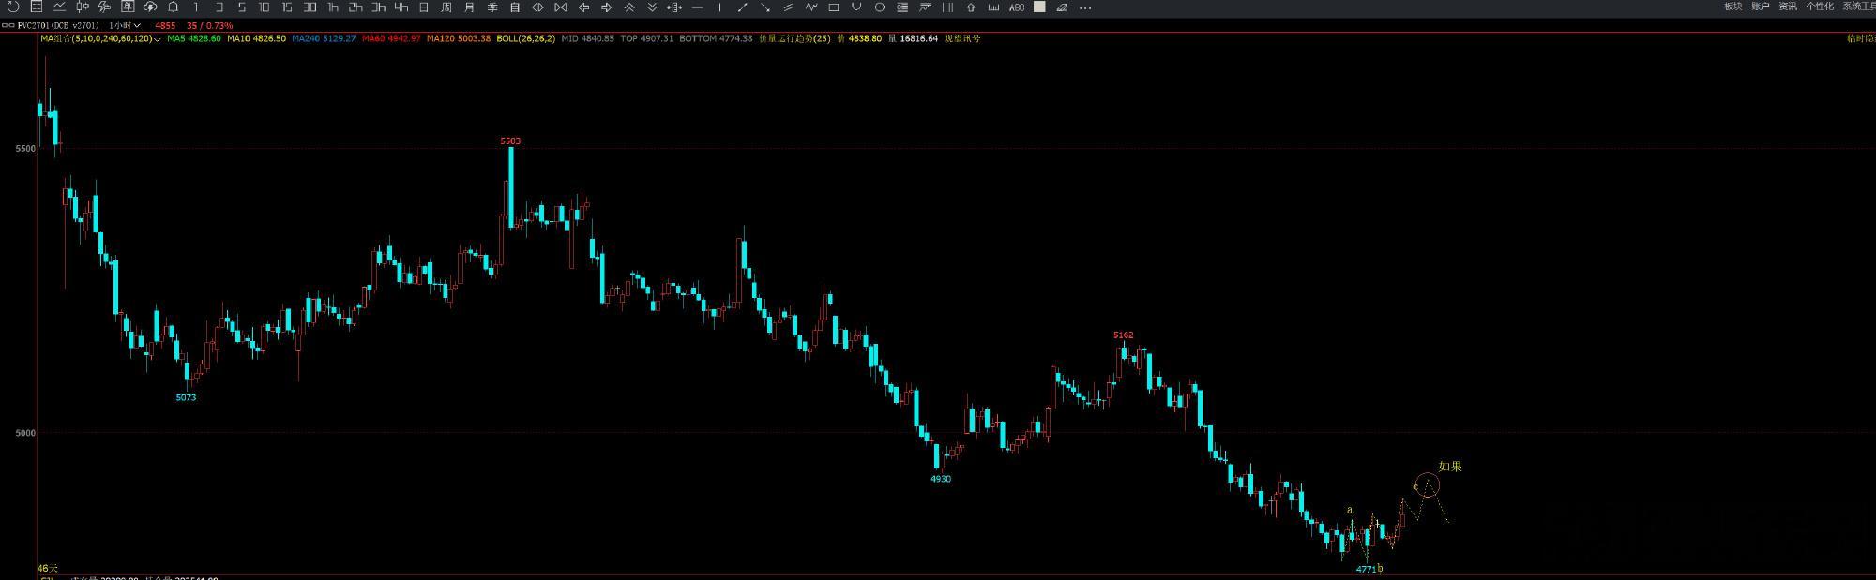Click the refresh icon in the toolbar
Screen dimensions: 1876x580
coord(13,7)
